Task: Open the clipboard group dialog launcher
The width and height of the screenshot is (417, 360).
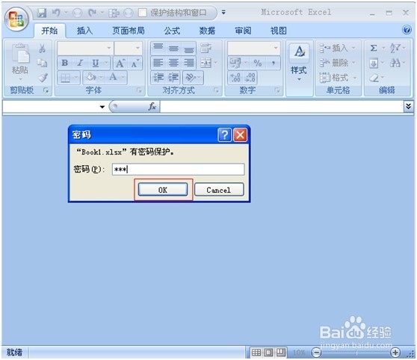Action: tap(46, 90)
